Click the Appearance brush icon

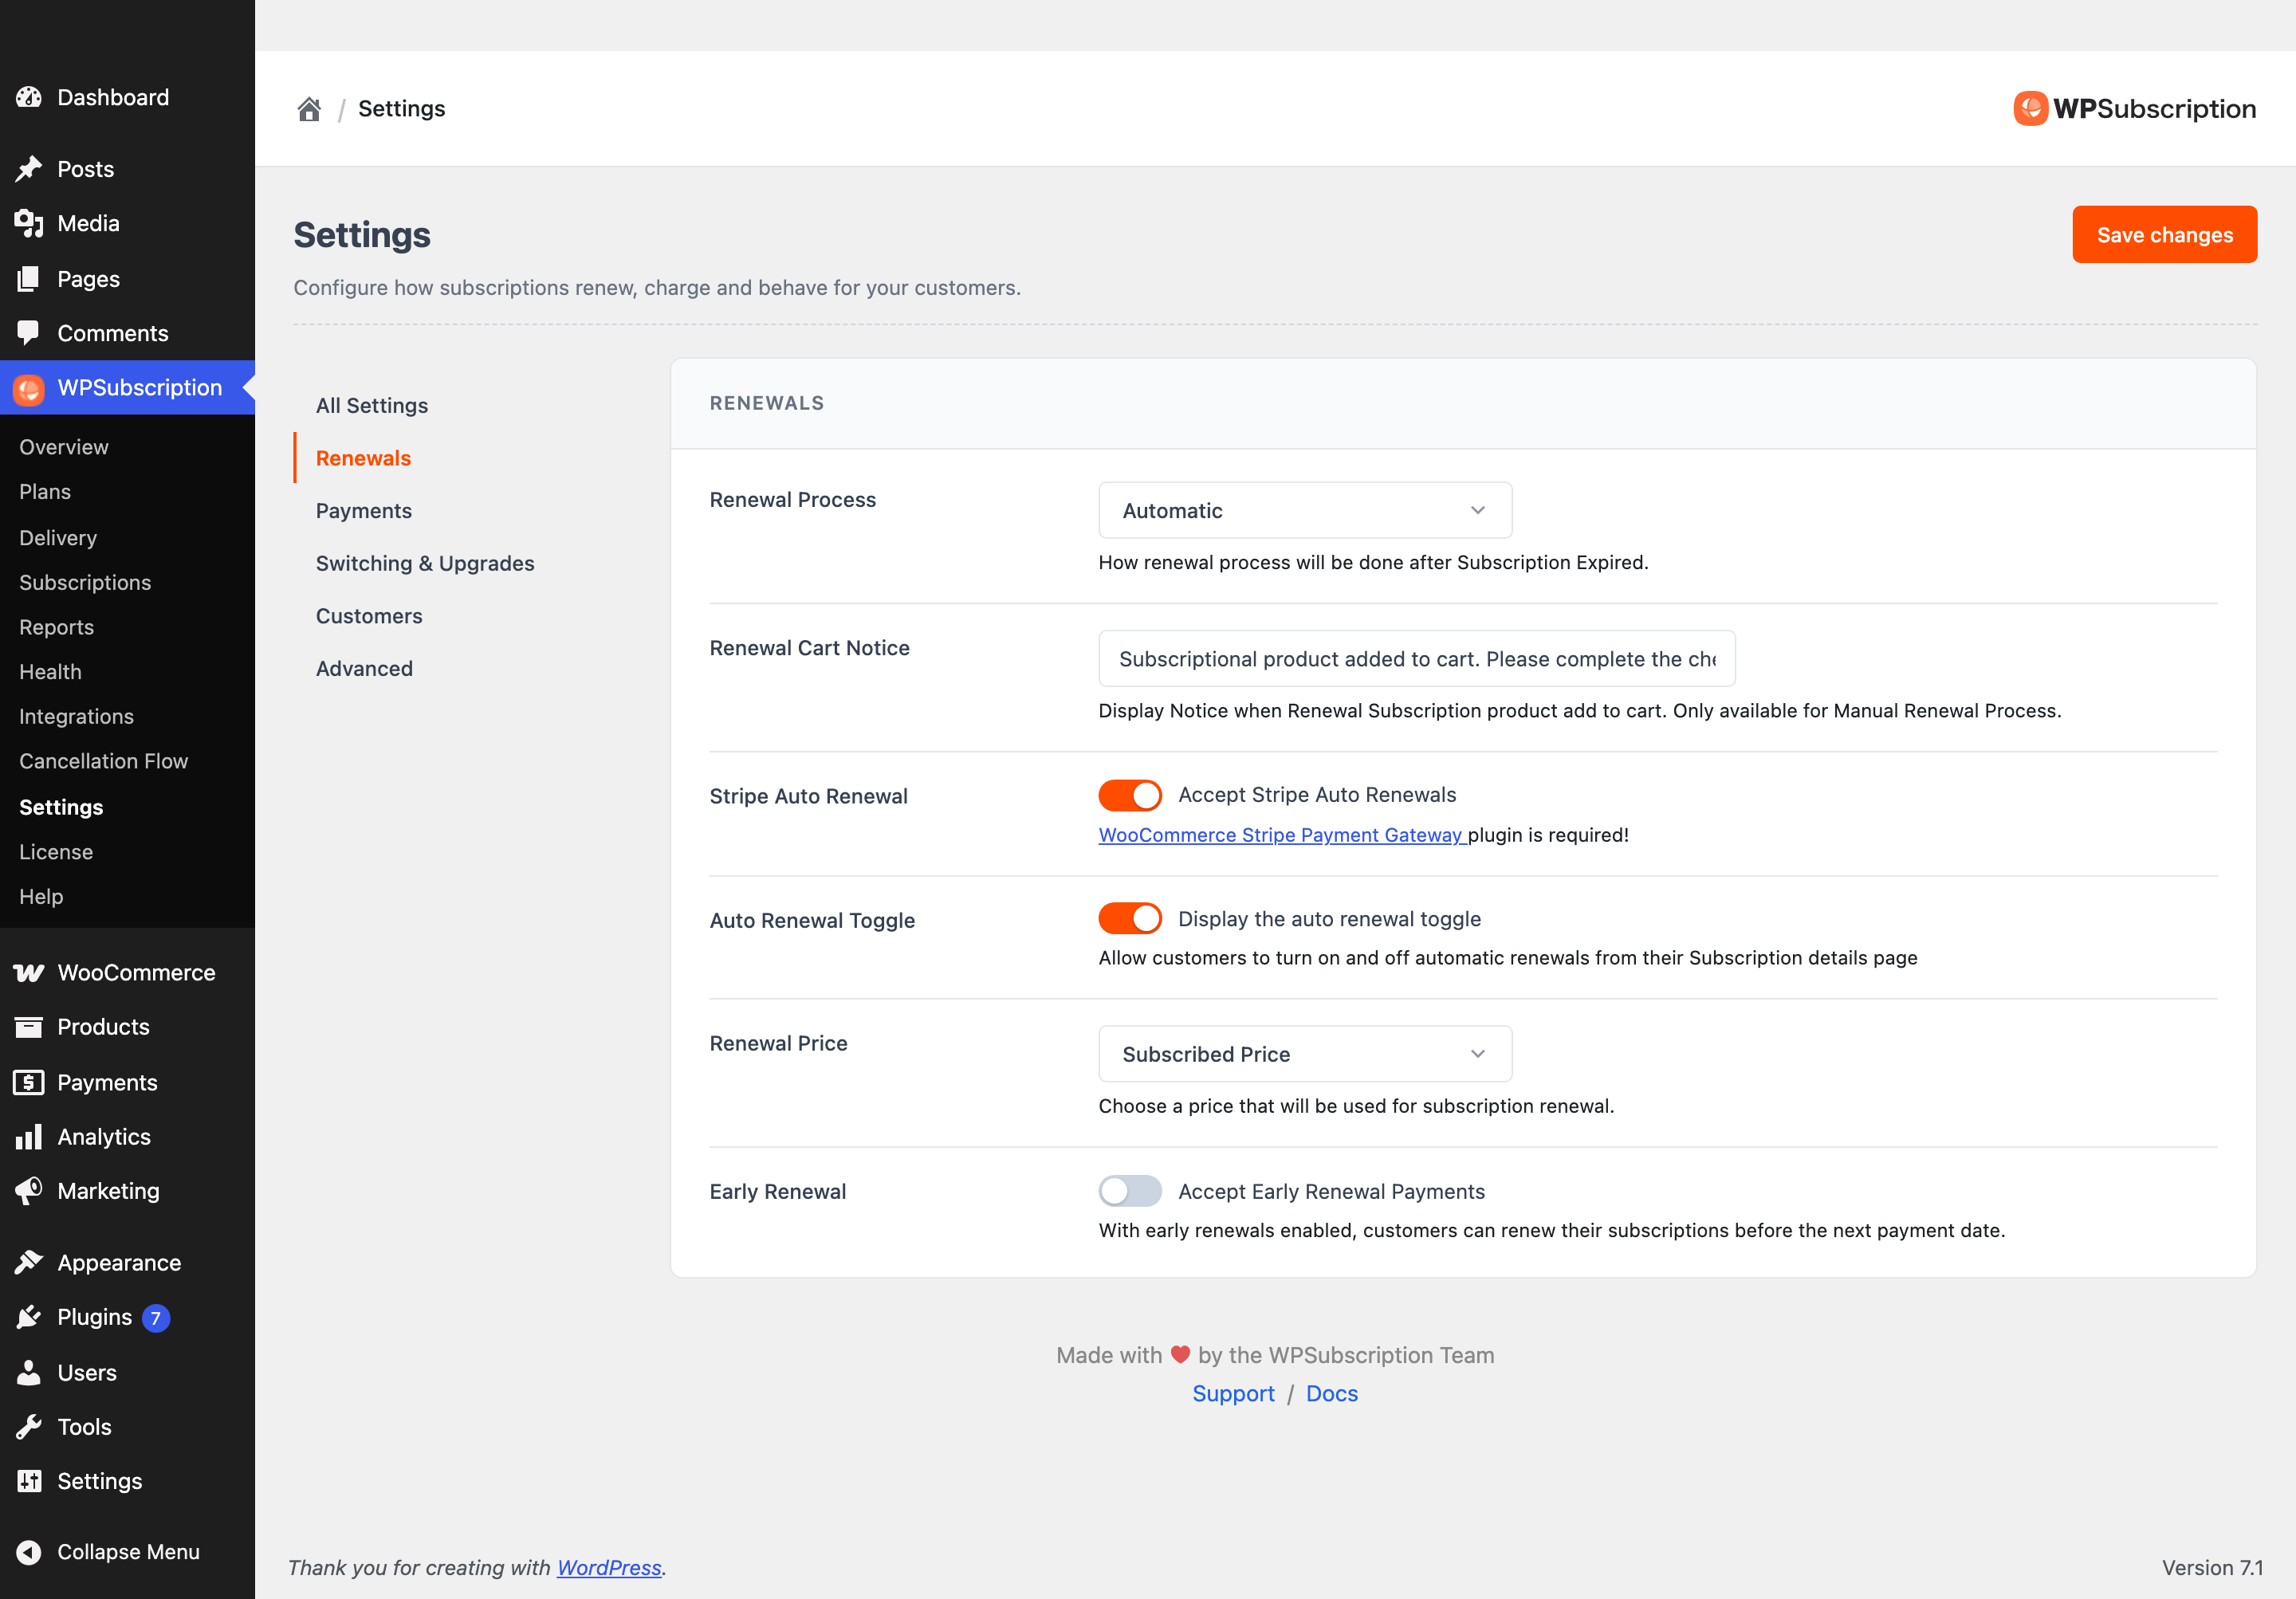(x=29, y=1262)
